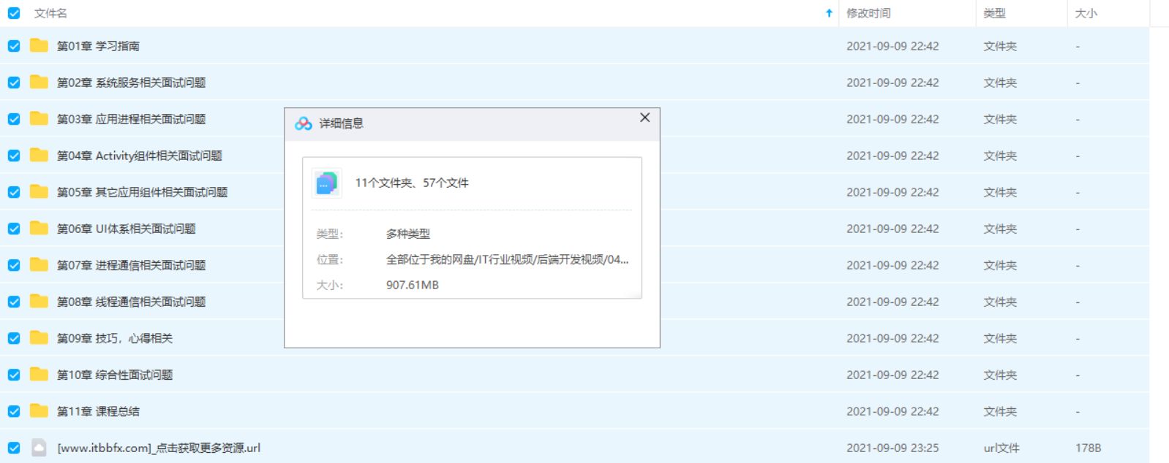This screenshot has height=463, width=1169.
Task: Click the location path 全部位于我的网盘/IT行业视频
Action: pyautogui.click(x=507, y=259)
